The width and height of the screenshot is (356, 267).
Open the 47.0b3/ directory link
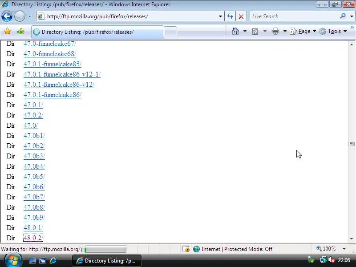tap(34, 156)
